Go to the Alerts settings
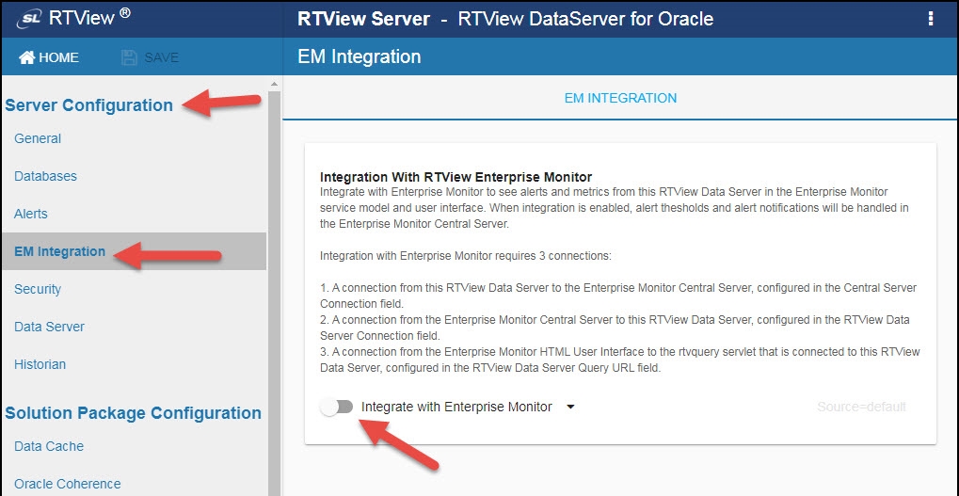 click(x=31, y=214)
